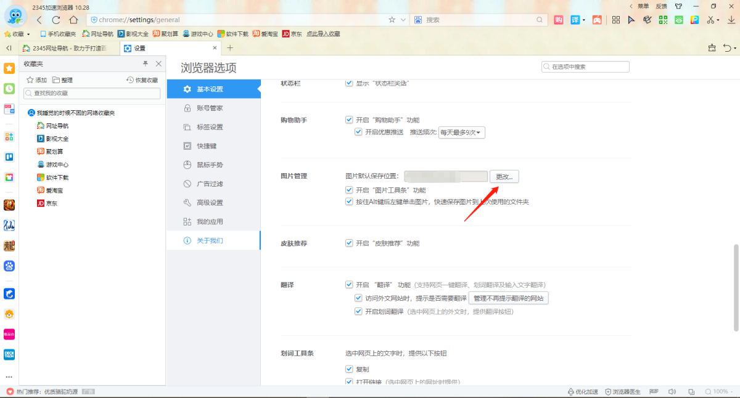The image size is (740, 398).
Task: Open the 每天最多9次 frequency dropdown
Action: click(x=461, y=132)
